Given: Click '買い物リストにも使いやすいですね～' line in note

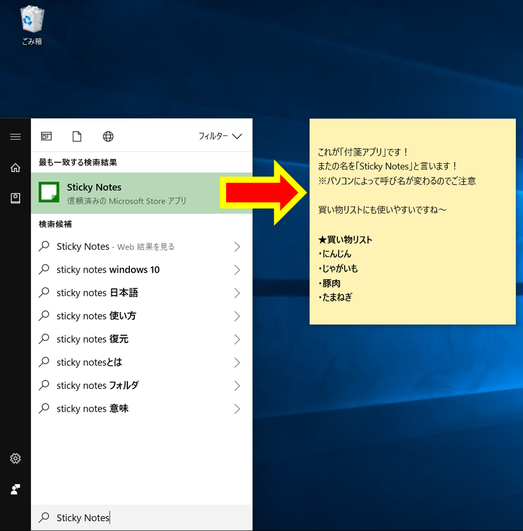Looking at the screenshot, I should coord(382,210).
